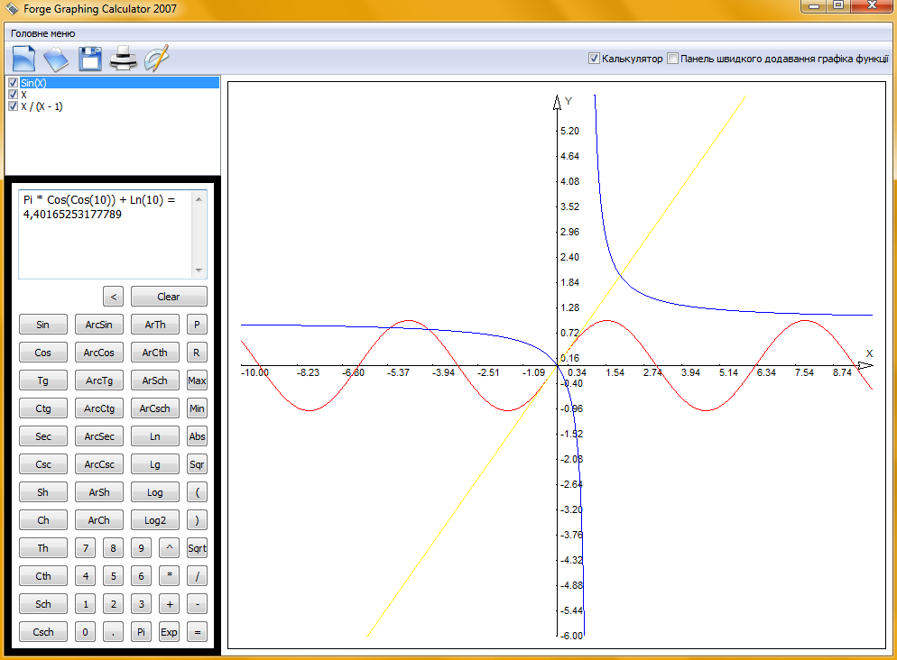Click the graph settings pencil icon
The height and width of the screenshot is (660, 897).
(x=157, y=59)
